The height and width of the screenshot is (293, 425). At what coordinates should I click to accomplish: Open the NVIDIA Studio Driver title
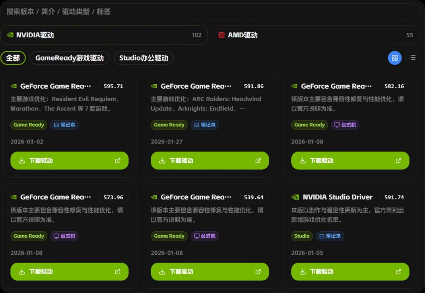pos(337,197)
